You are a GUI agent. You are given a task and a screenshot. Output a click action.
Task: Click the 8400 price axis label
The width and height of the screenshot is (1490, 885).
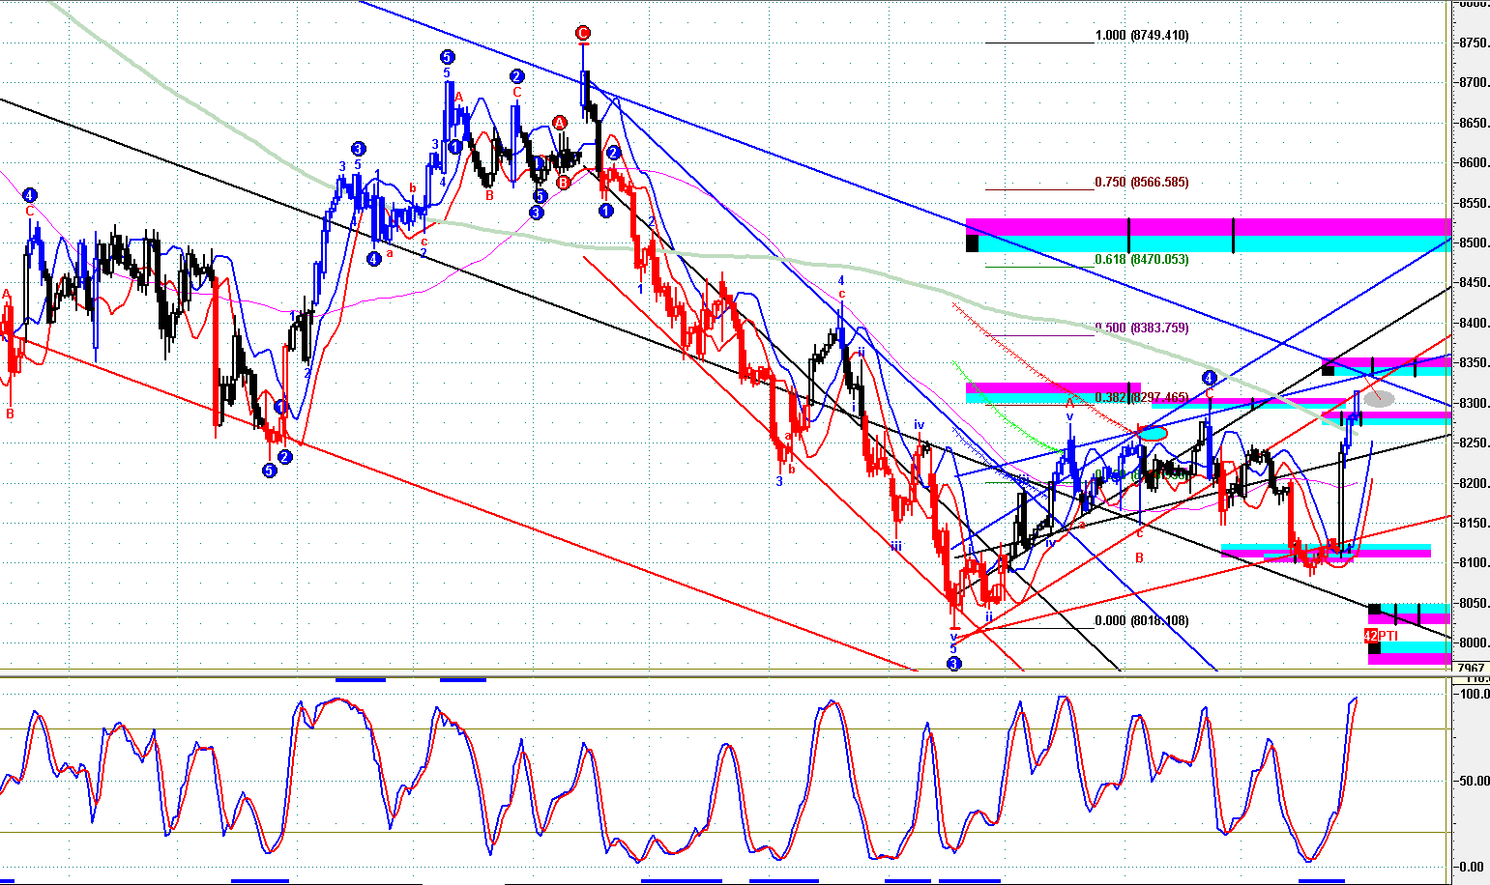(x=1475, y=324)
